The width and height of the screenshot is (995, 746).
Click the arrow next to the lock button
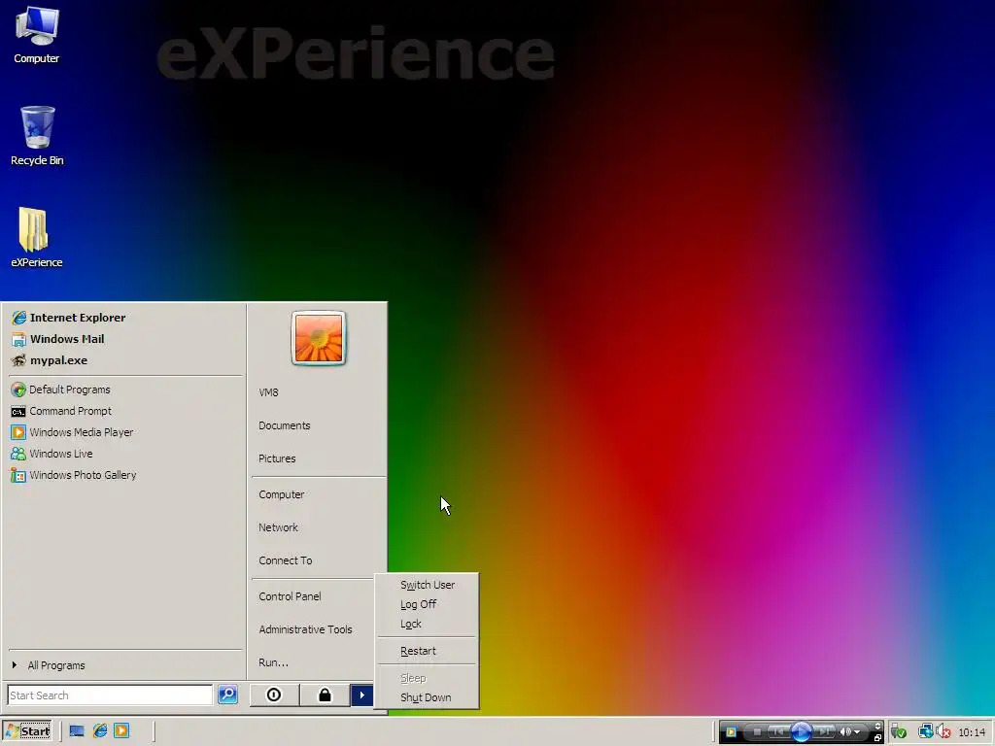pos(361,695)
